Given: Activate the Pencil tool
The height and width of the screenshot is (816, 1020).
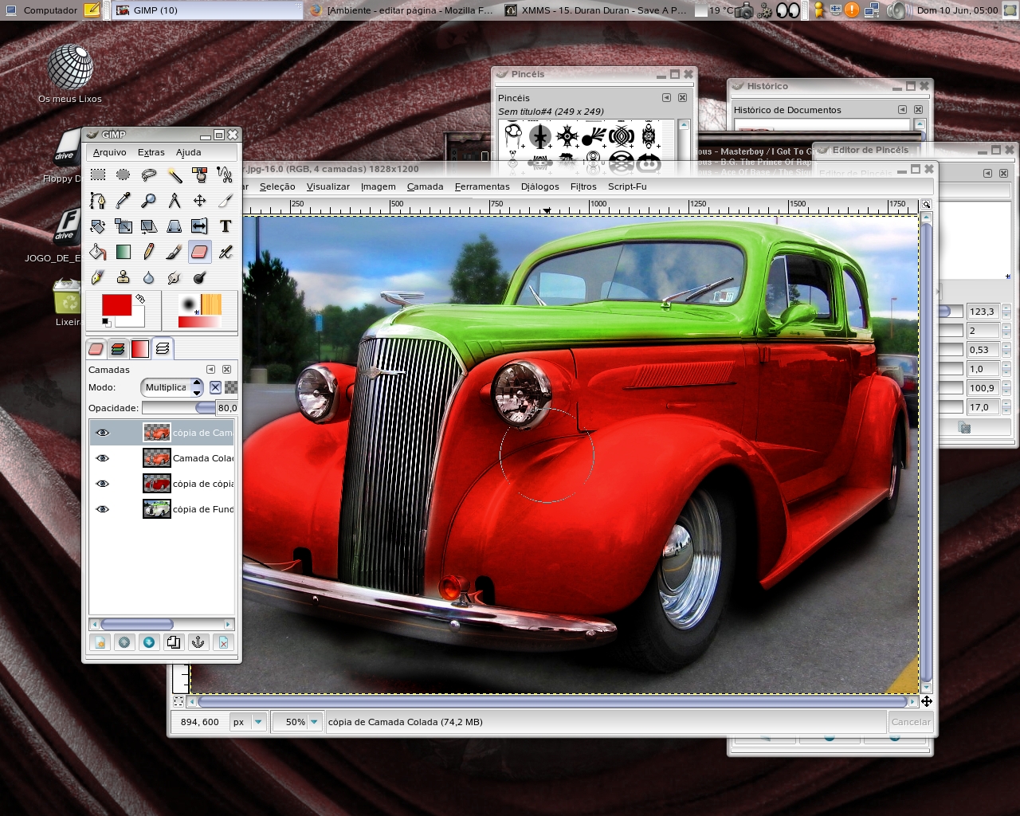Looking at the screenshot, I should (149, 252).
